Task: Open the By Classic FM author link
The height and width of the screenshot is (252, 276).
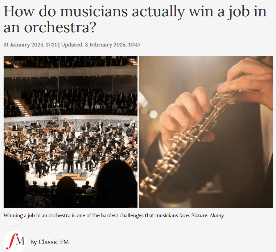Action: click(49, 242)
